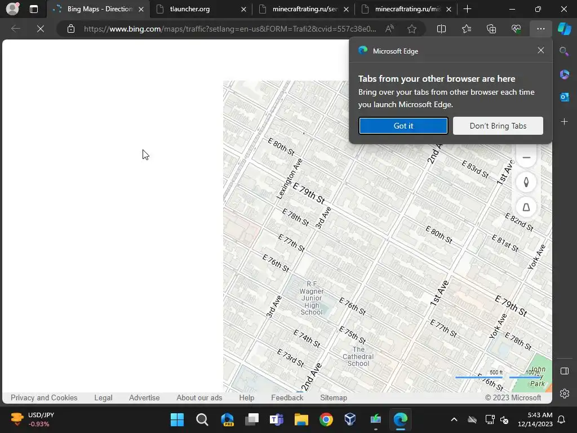Close the tlauncher.org tab
This screenshot has height=433, width=577.
(x=243, y=9)
